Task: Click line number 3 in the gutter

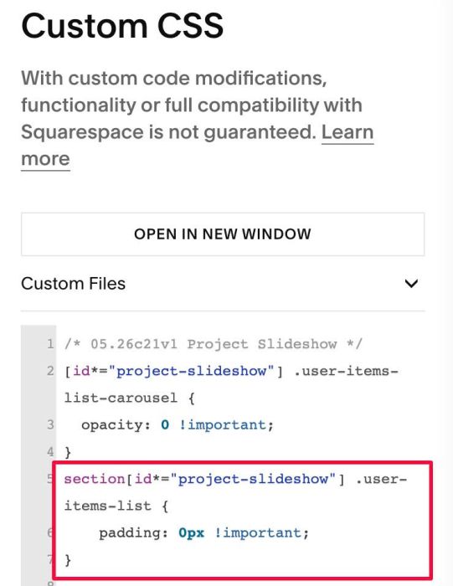Action: click(50, 425)
